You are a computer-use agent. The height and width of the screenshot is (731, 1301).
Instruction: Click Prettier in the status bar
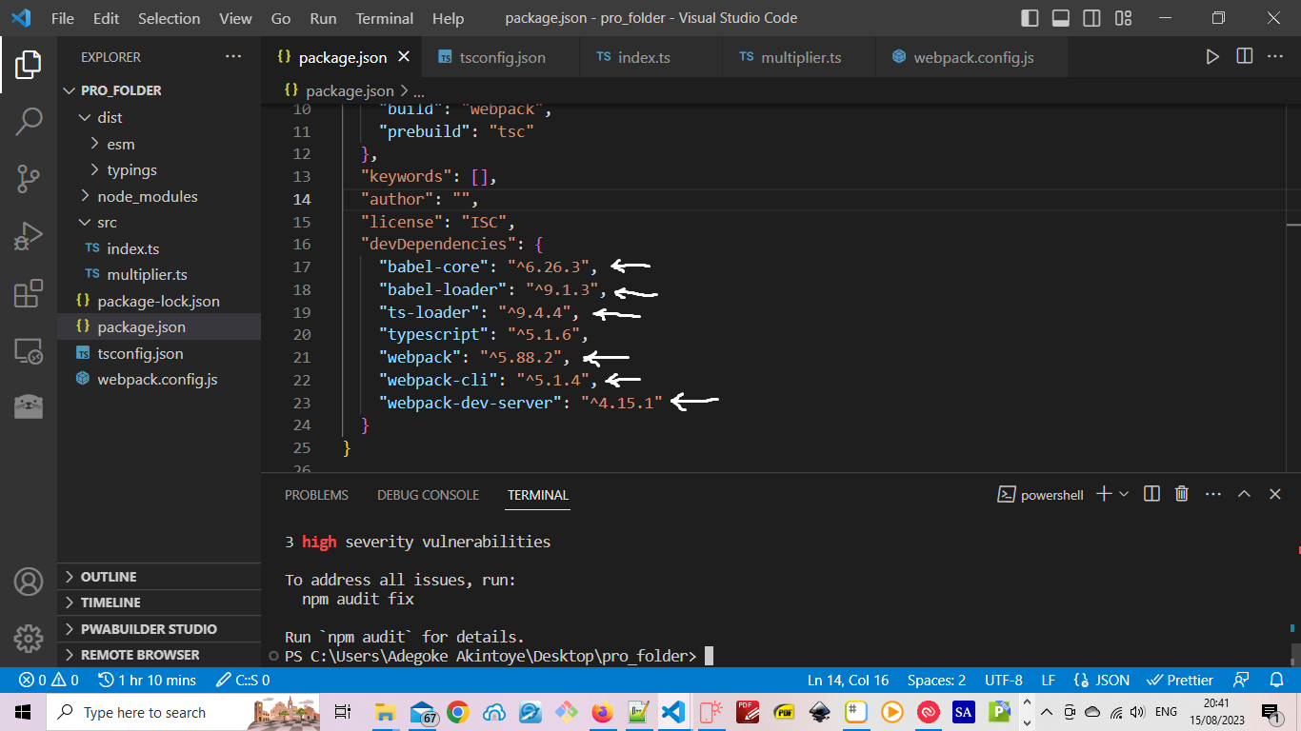(x=1181, y=681)
